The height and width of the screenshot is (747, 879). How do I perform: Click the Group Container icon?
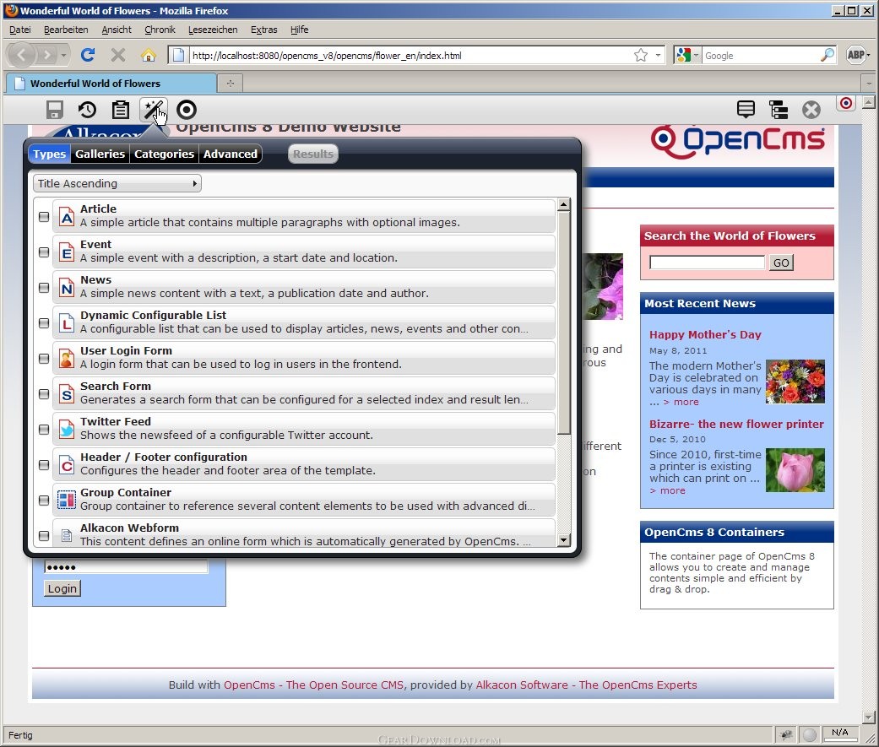pos(67,500)
